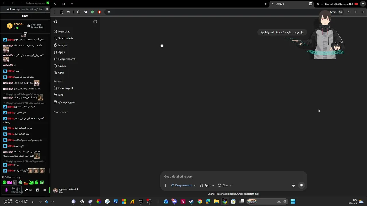Open the Deep research dropdown in composer
Screen dimensions: 367x206
pos(183,185)
